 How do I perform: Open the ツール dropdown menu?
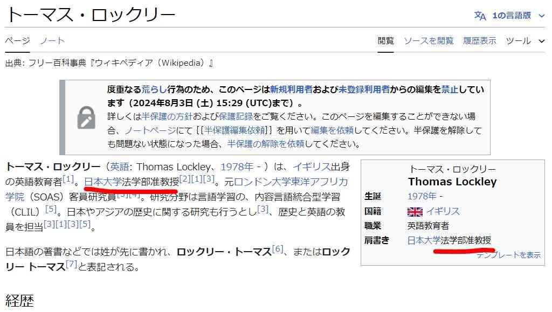[x=525, y=41]
